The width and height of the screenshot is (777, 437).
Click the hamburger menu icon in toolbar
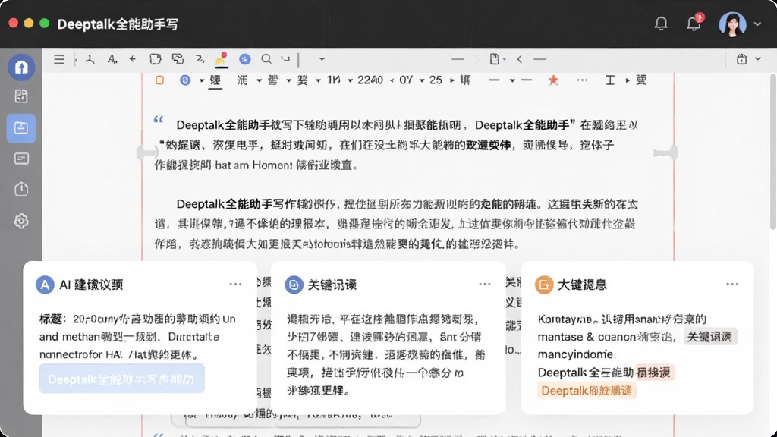(x=59, y=59)
